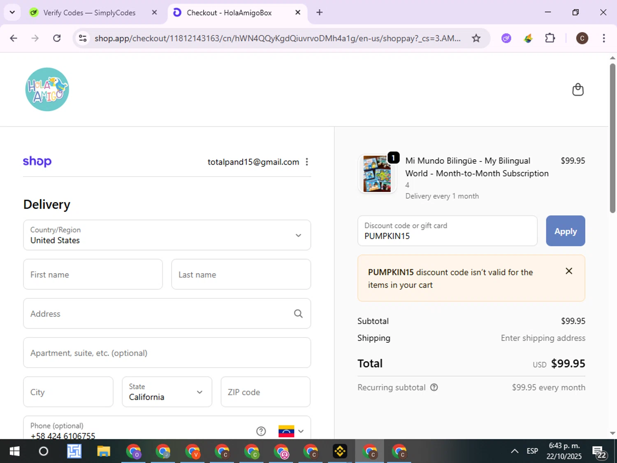Screen dimensions: 617x463
Task: Click the Total USD $99.95 amount
Action: 559,363
